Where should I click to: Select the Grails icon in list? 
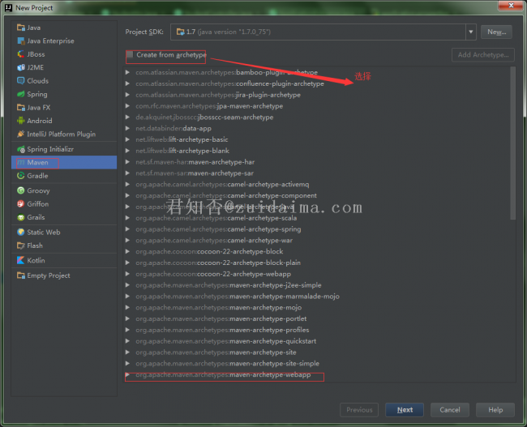[20, 217]
